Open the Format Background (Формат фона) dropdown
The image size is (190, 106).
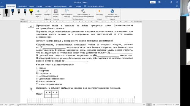pyautogui.click(x=56, y=14)
